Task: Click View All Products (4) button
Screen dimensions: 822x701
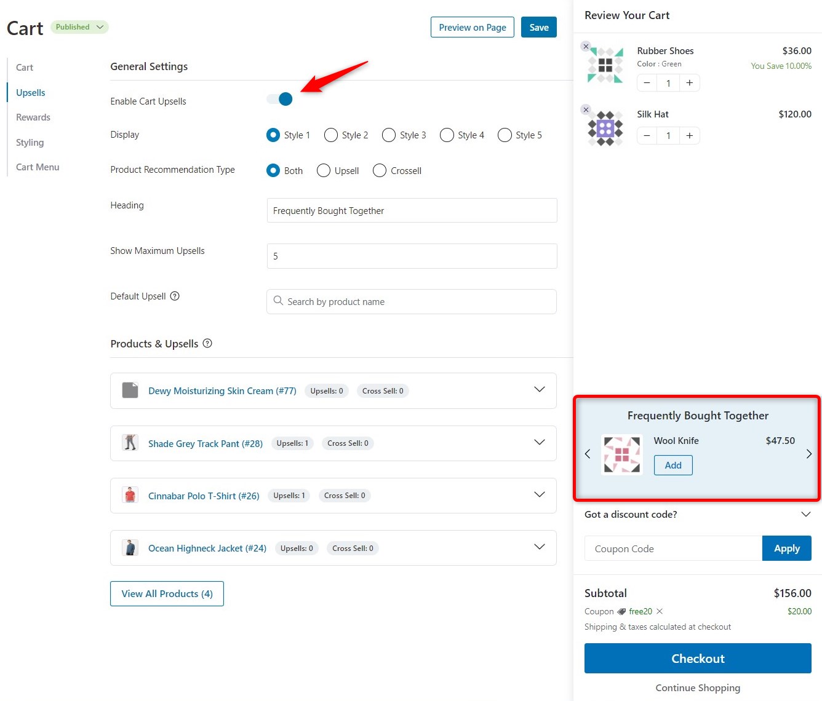Action: click(x=167, y=594)
